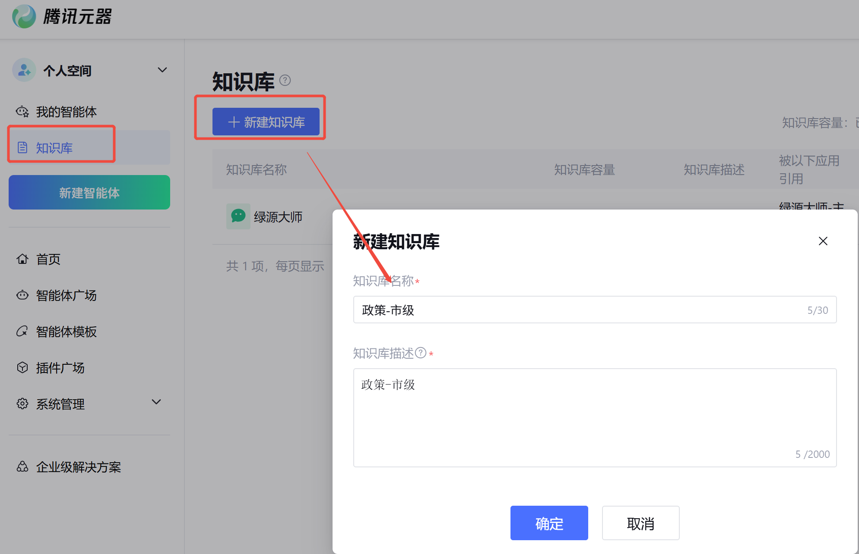The height and width of the screenshot is (554, 859).
Task: Open 智能体广场 in the sidebar
Action: pos(66,295)
